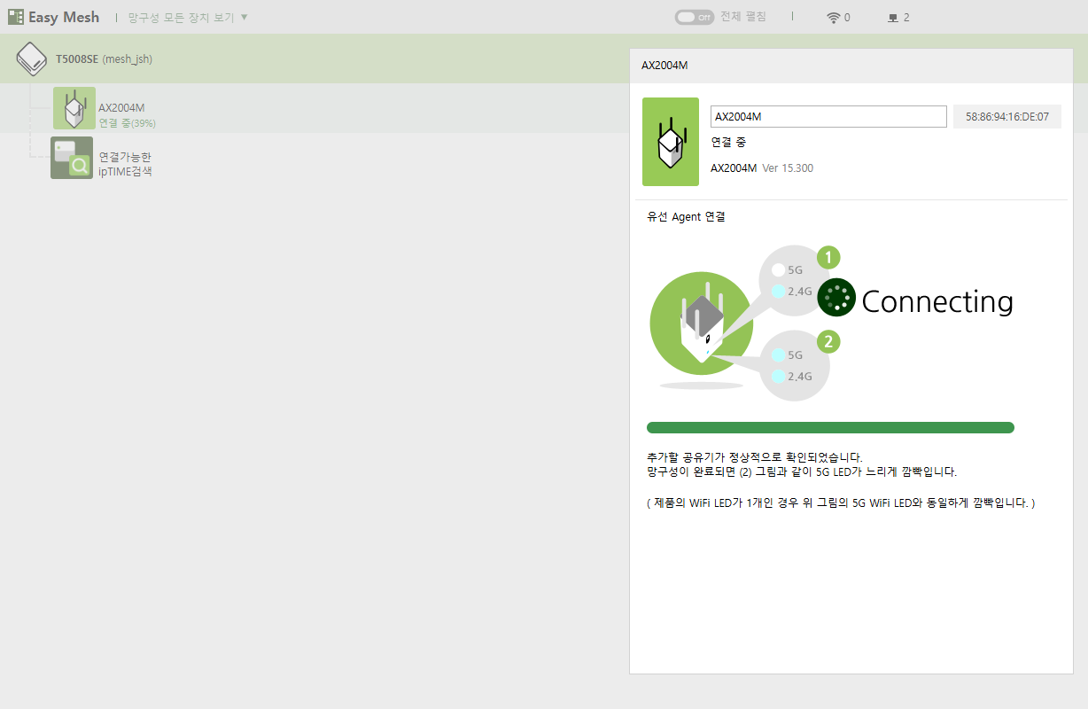Click the router illustration in green circle
The height and width of the screenshot is (709, 1088).
[x=702, y=324]
